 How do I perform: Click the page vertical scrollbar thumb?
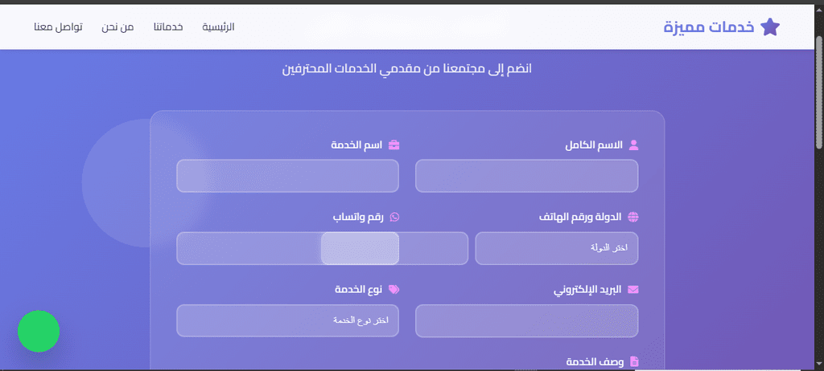[x=819, y=92]
